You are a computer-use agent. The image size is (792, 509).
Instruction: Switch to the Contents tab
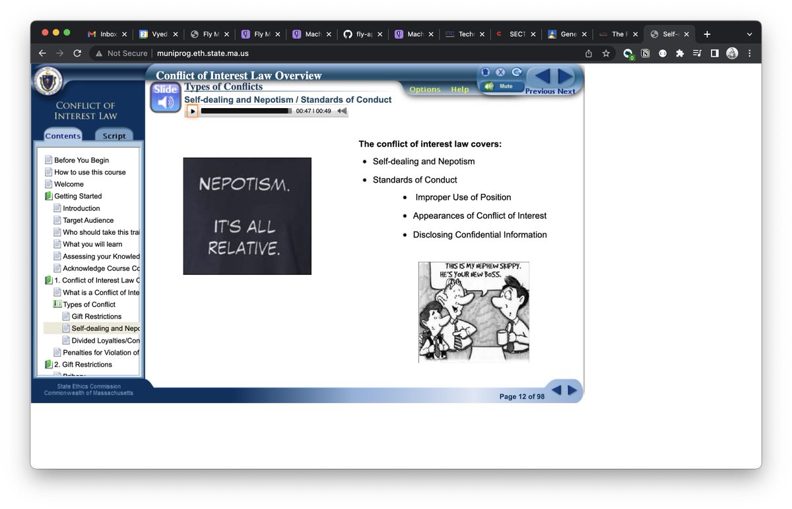coord(63,136)
